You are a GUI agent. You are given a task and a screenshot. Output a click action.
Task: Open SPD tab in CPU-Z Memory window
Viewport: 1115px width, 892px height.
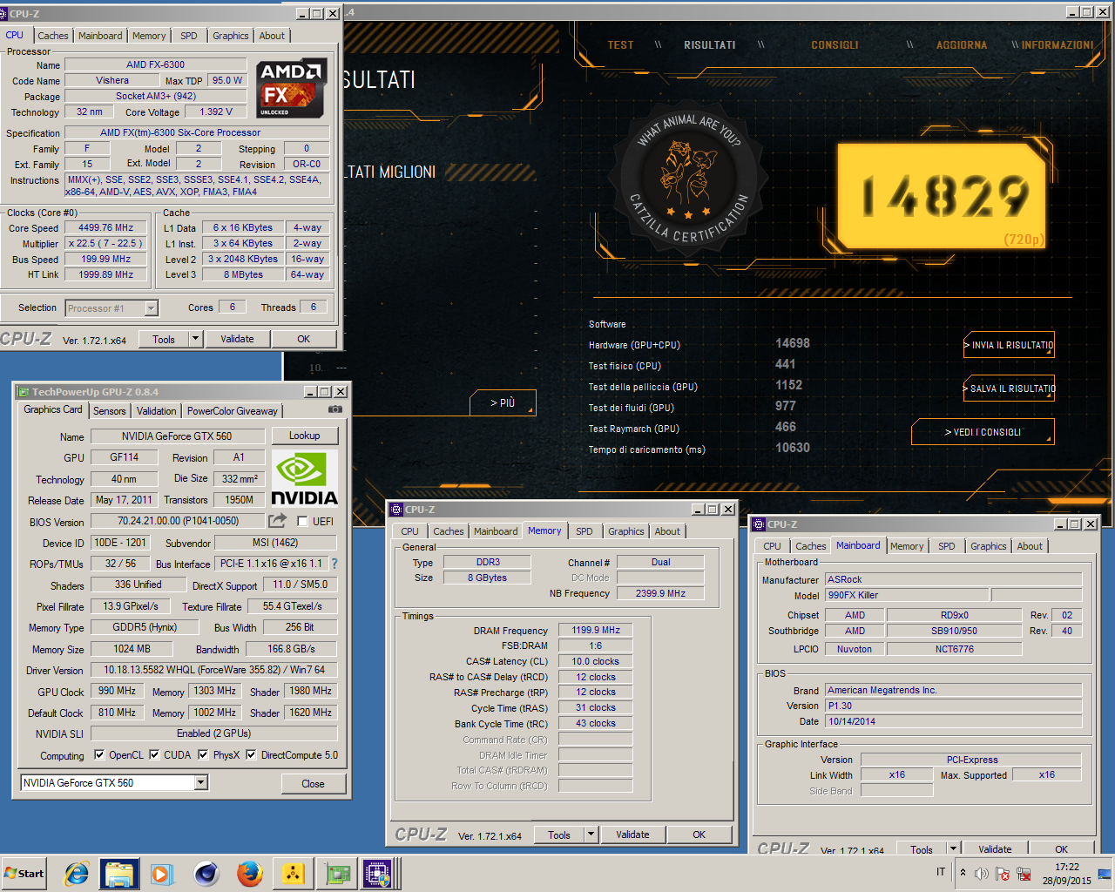tap(585, 531)
